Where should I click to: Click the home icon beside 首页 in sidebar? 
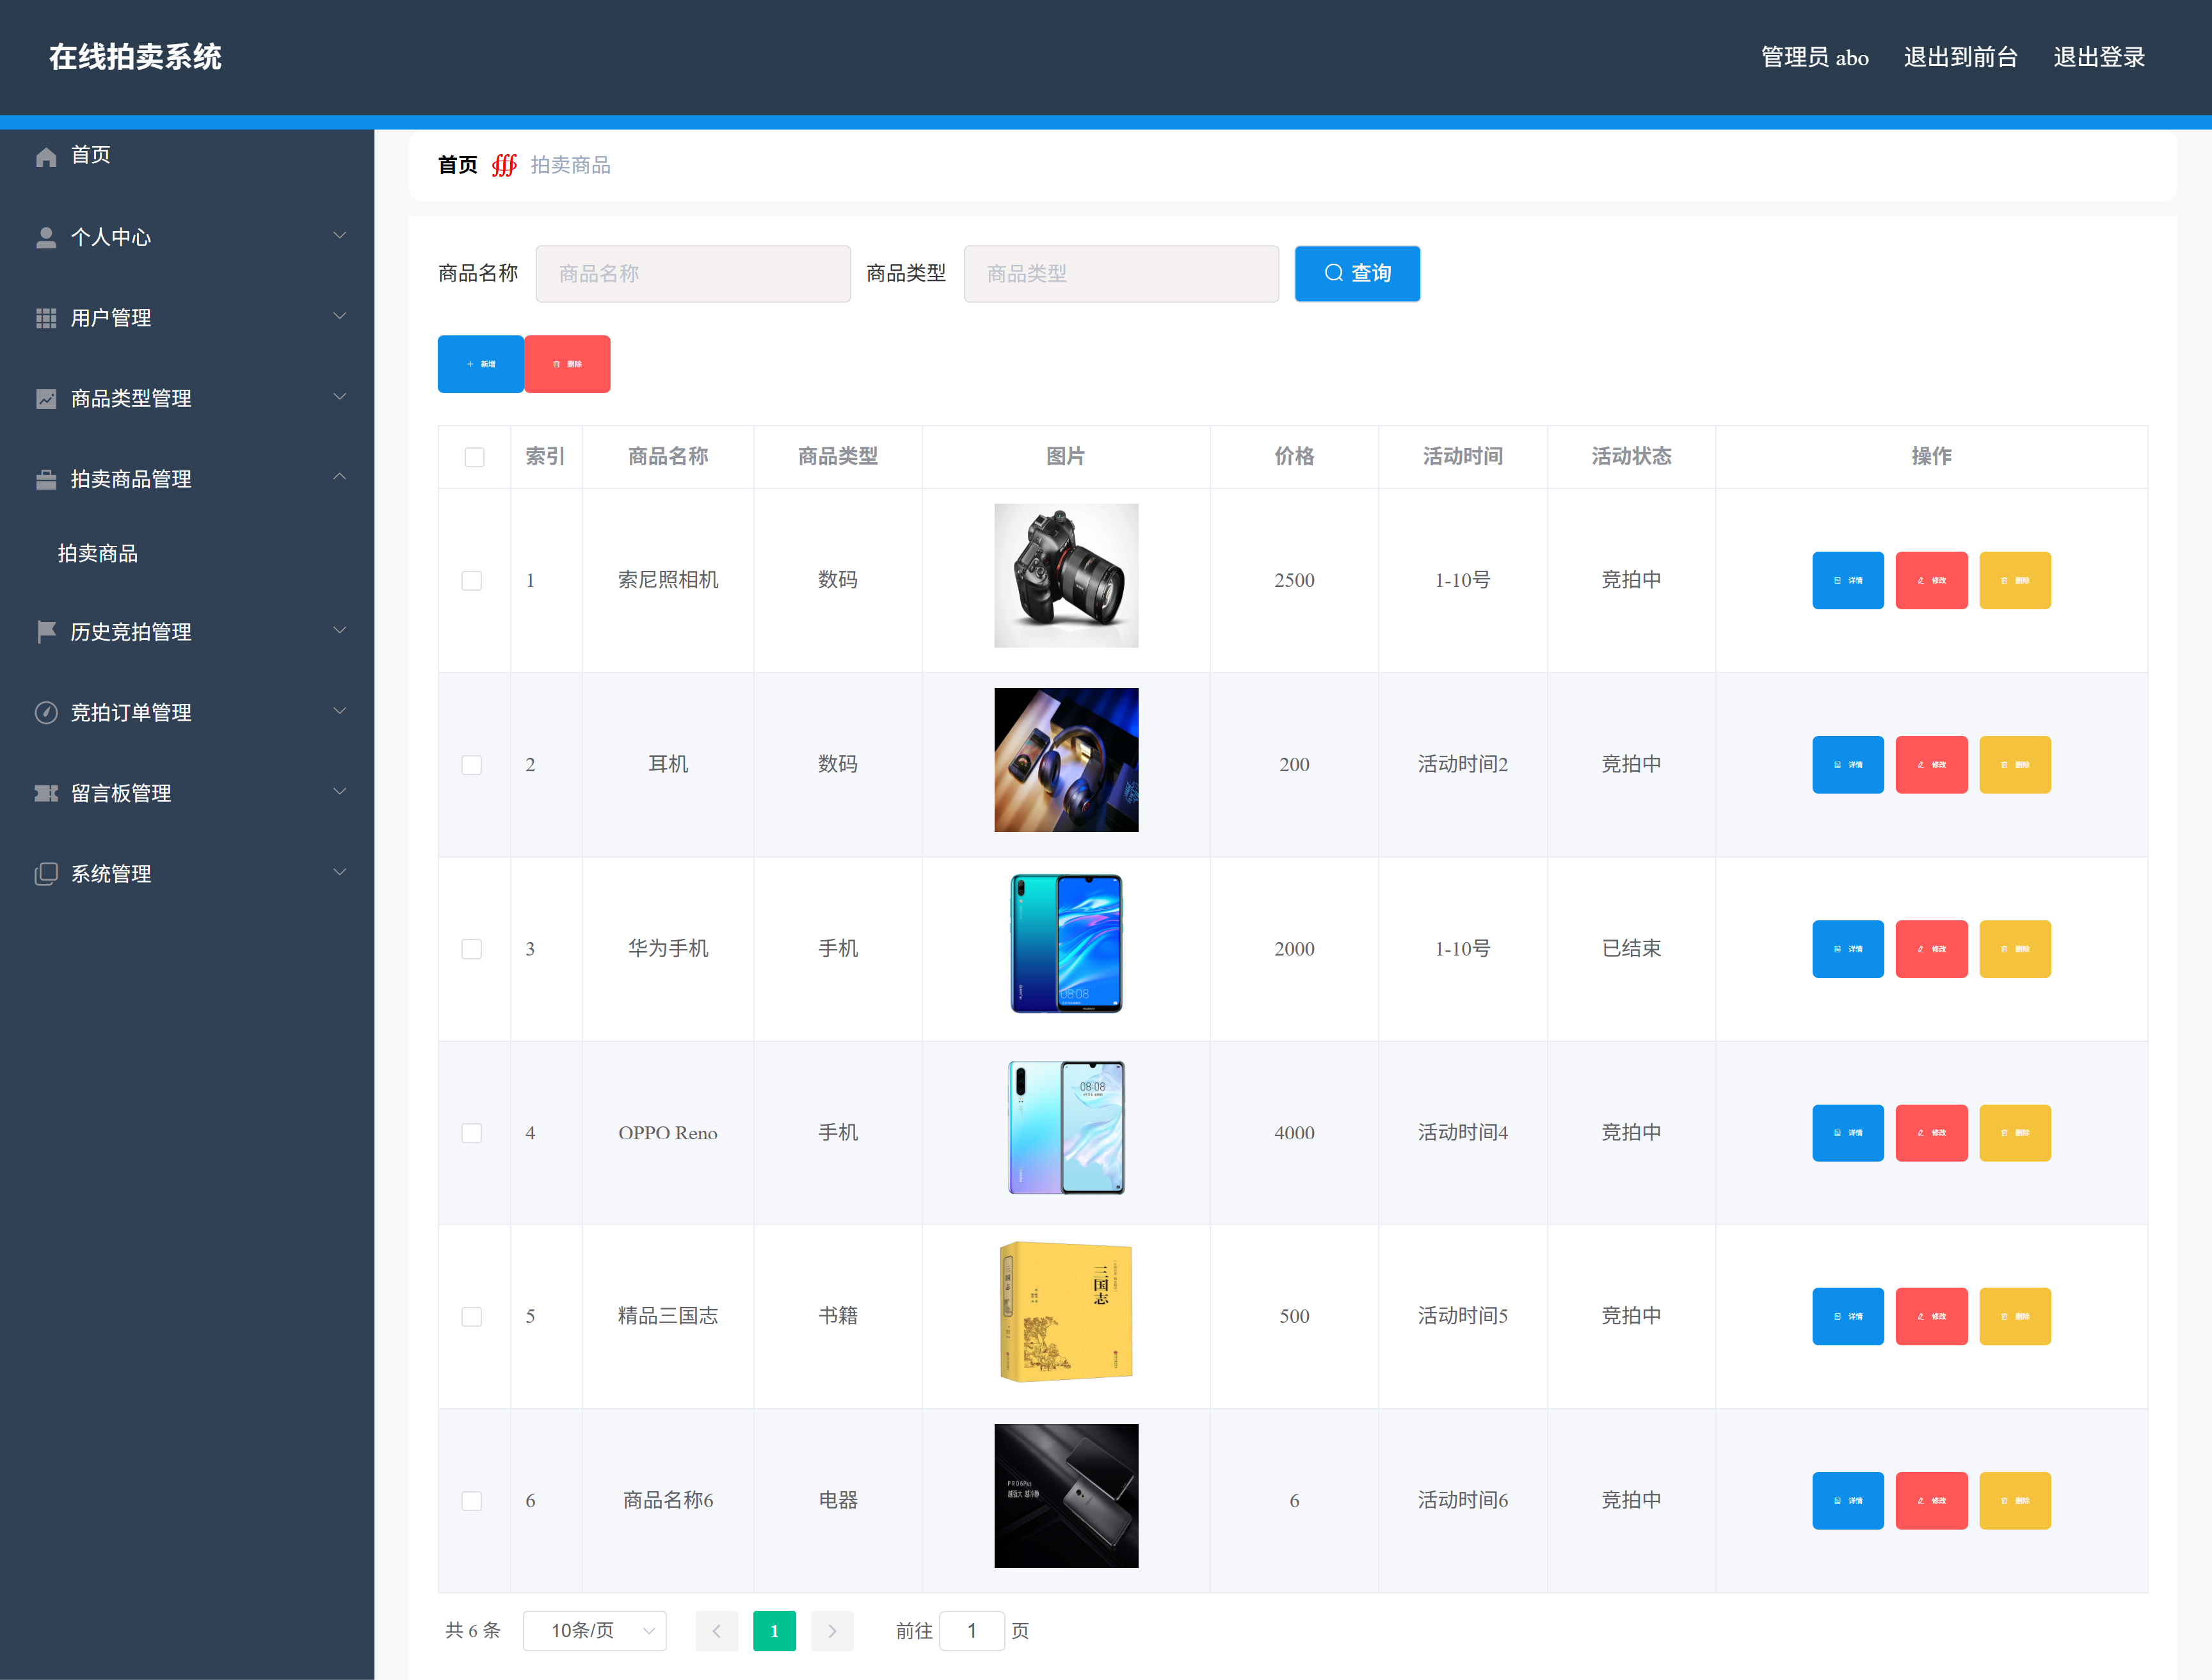coord(46,157)
